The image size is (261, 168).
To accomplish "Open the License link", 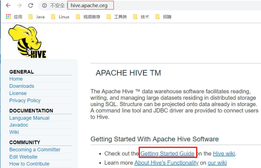I will 18,93.
